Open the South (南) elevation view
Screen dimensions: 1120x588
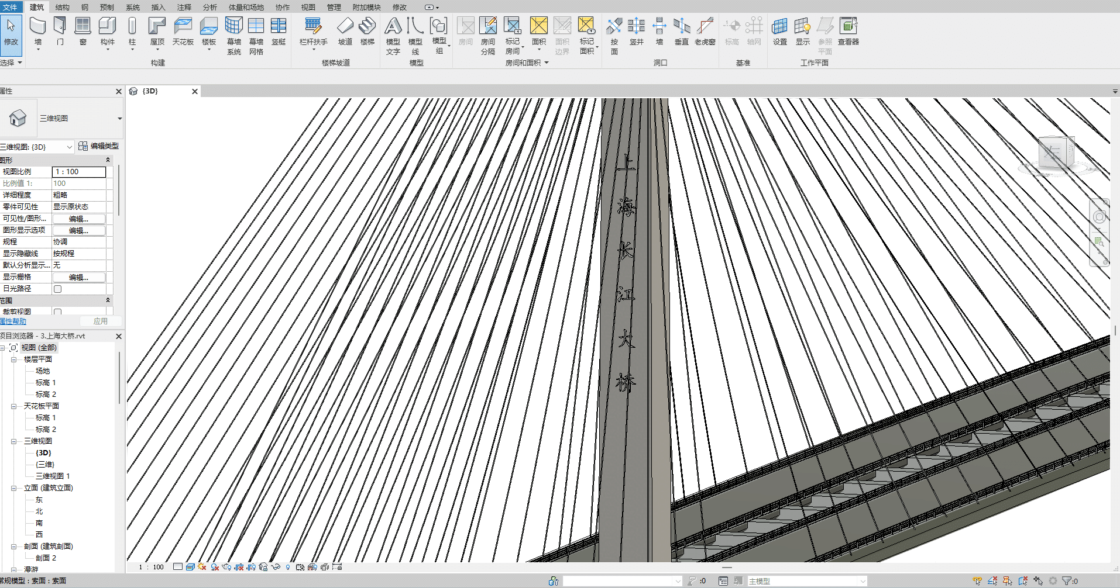click(x=39, y=523)
